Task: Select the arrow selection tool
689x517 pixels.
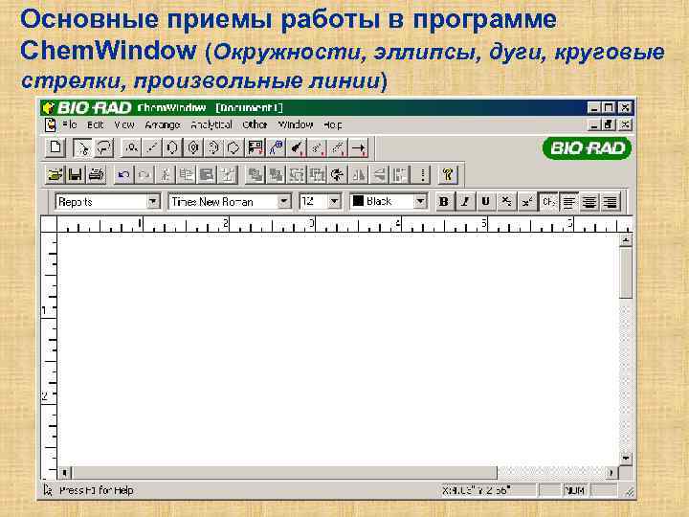Action: tap(82, 147)
